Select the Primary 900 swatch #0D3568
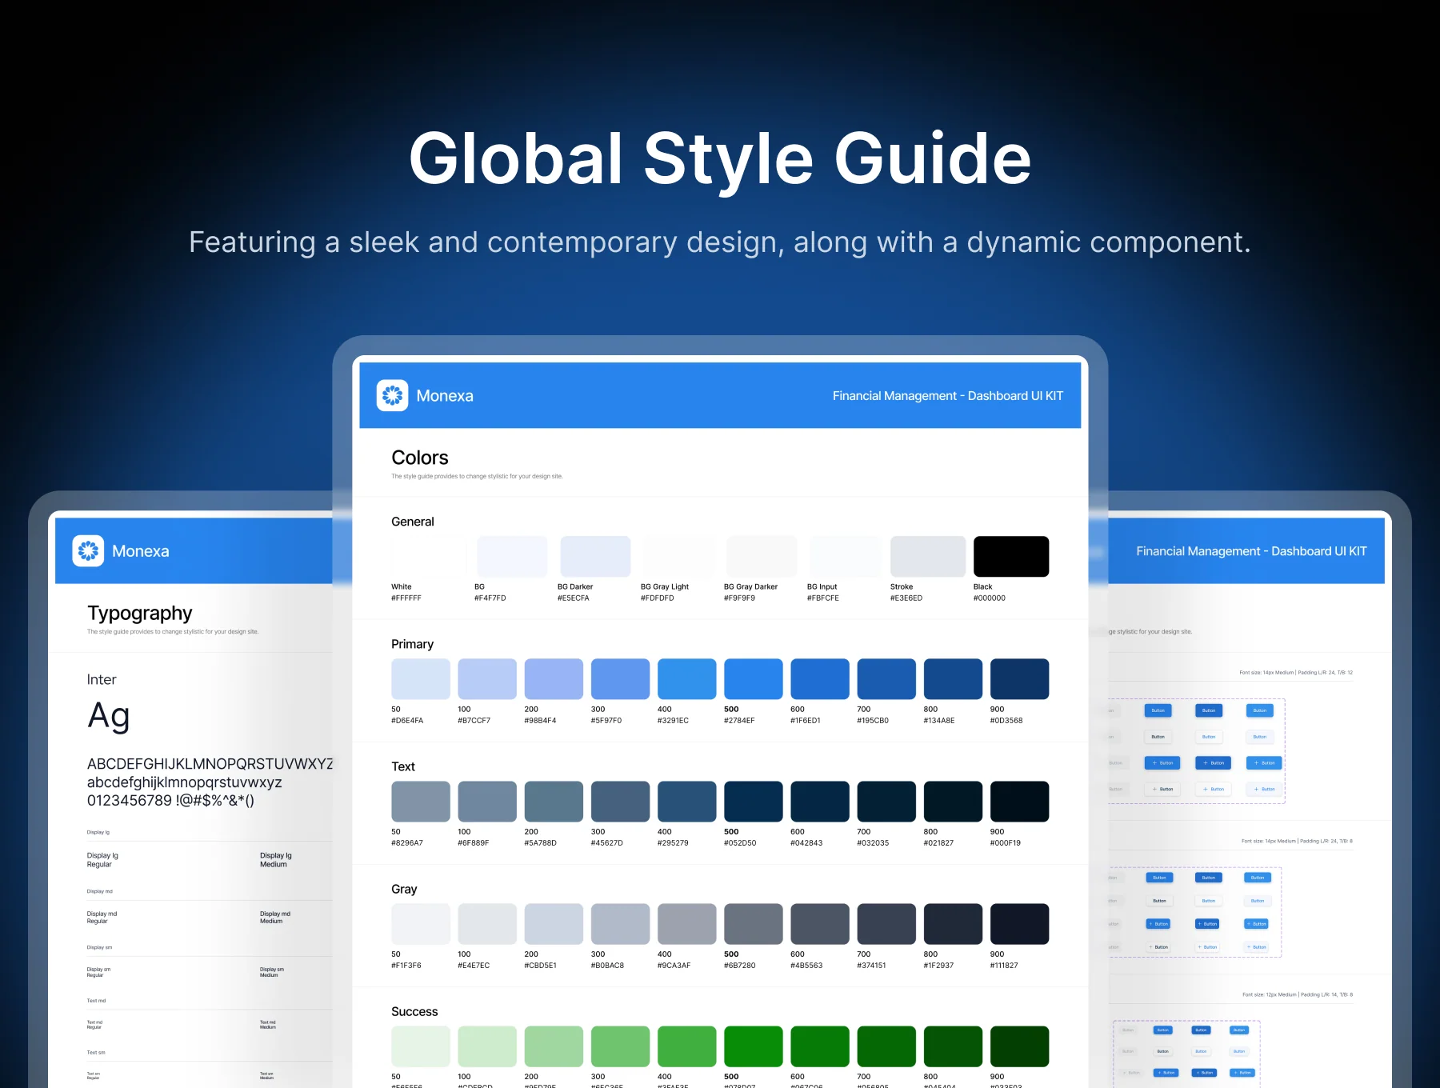Screen dimensions: 1440x1088 point(1019,679)
